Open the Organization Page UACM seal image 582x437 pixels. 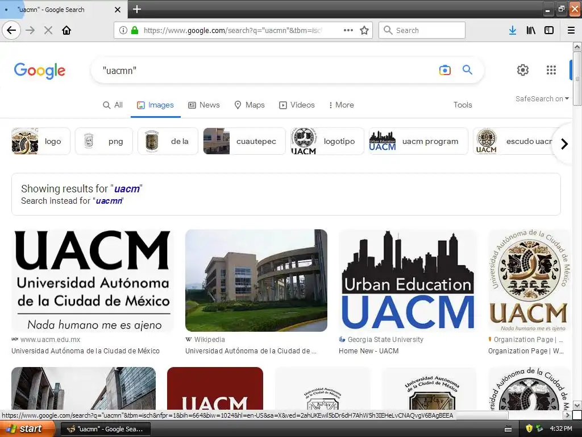tap(529, 281)
